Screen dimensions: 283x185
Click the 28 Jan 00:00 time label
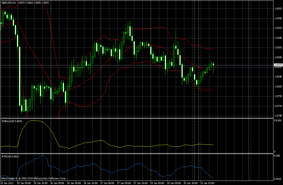point(158,183)
